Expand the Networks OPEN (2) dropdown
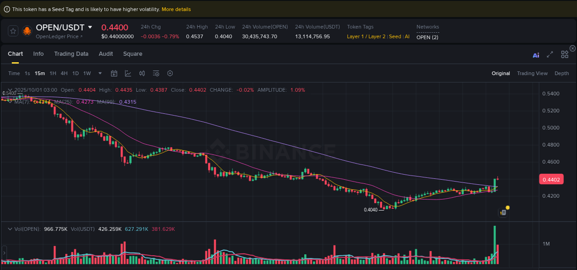 [427, 37]
